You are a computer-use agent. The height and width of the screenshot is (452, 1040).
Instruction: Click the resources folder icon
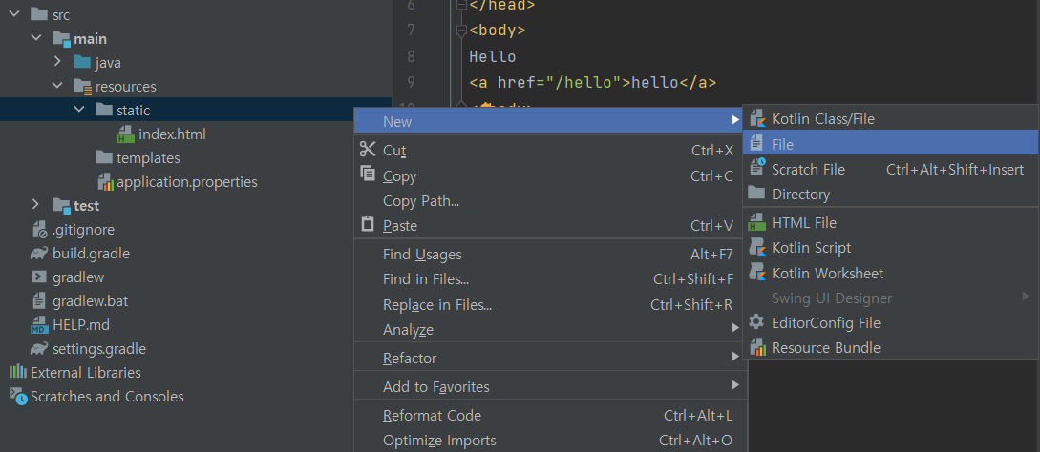coord(82,86)
